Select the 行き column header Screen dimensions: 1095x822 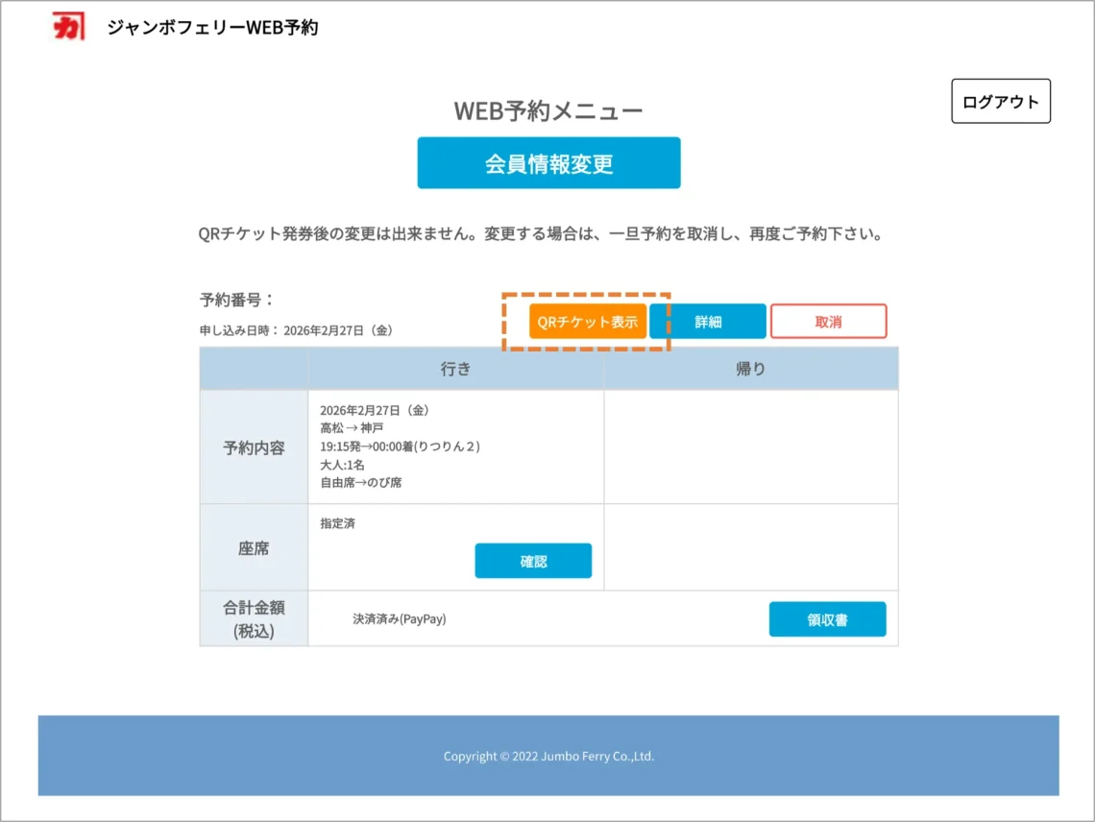(x=455, y=369)
